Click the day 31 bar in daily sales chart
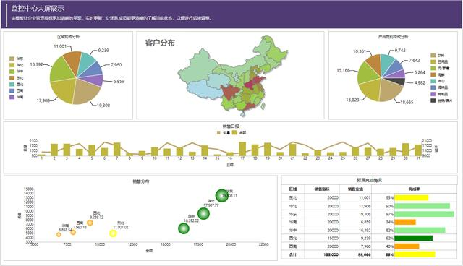The height and width of the screenshot is (266, 463). pos(418,150)
